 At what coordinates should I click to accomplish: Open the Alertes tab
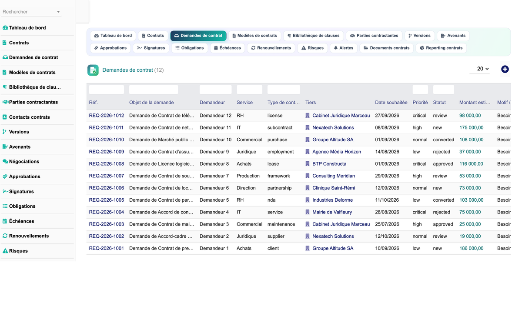coord(344,48)
